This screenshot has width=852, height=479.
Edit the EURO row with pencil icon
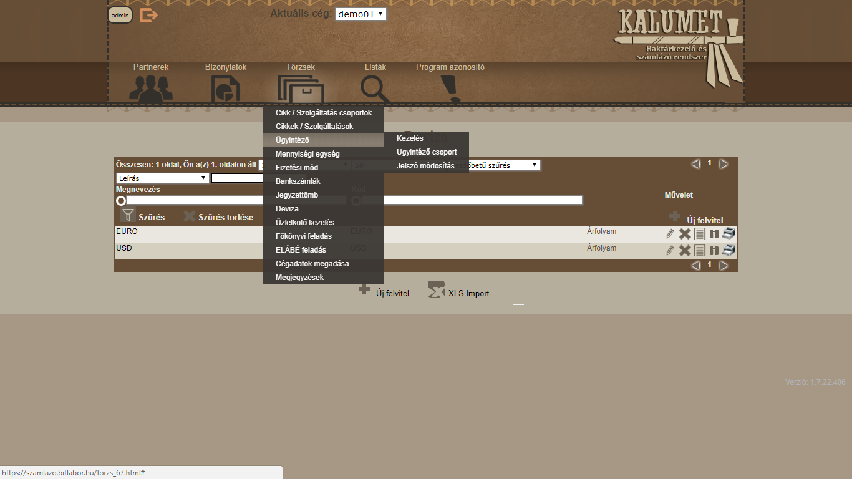tap(670, 233)
